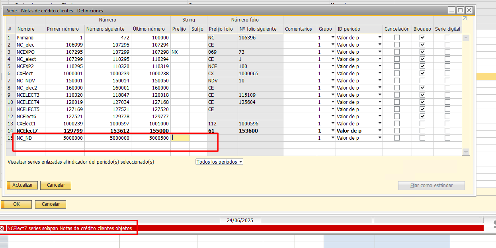Click the folio value 1000065

[x=260, y=73]
